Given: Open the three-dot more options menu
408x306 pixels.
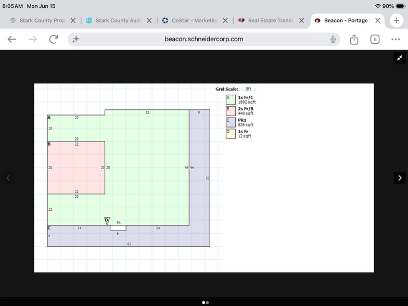Looking at the screenshot, I should [x=396, y=40].
